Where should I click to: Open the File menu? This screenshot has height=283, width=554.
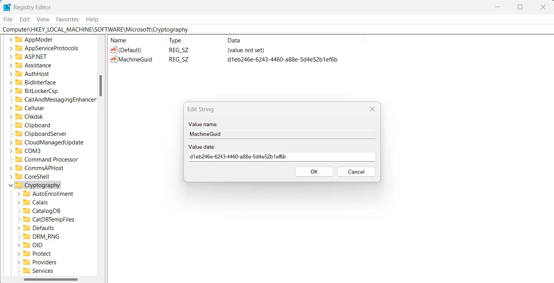coord(8,19)
